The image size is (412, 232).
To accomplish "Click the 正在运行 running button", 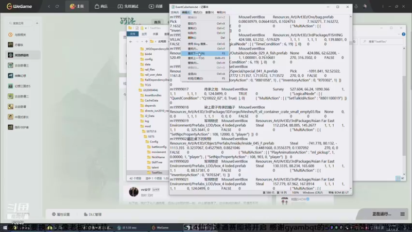I will tap(382, 214).
